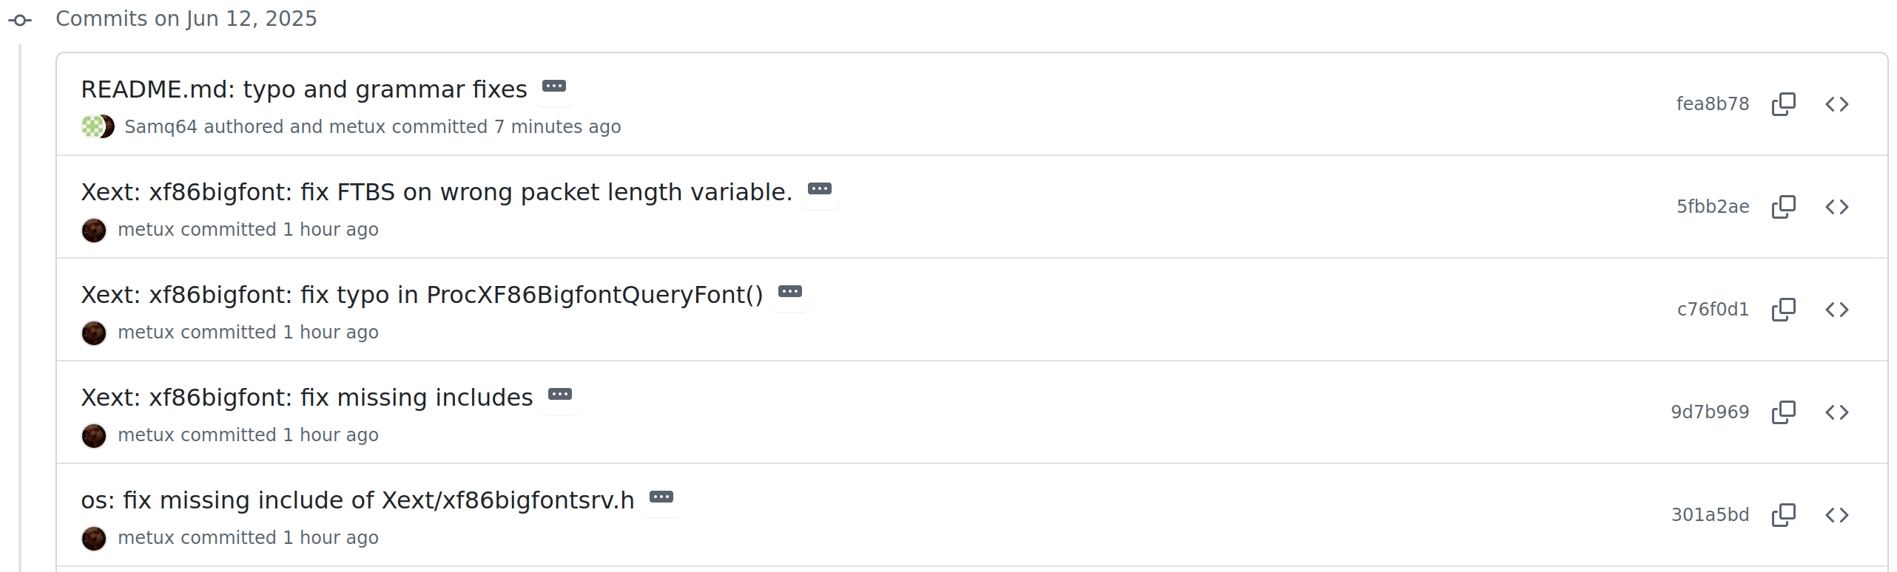The image size is (1897, 572).
Task: Open commit README.md: typo and grammar fixes
Action: click(x=304, y=89)
